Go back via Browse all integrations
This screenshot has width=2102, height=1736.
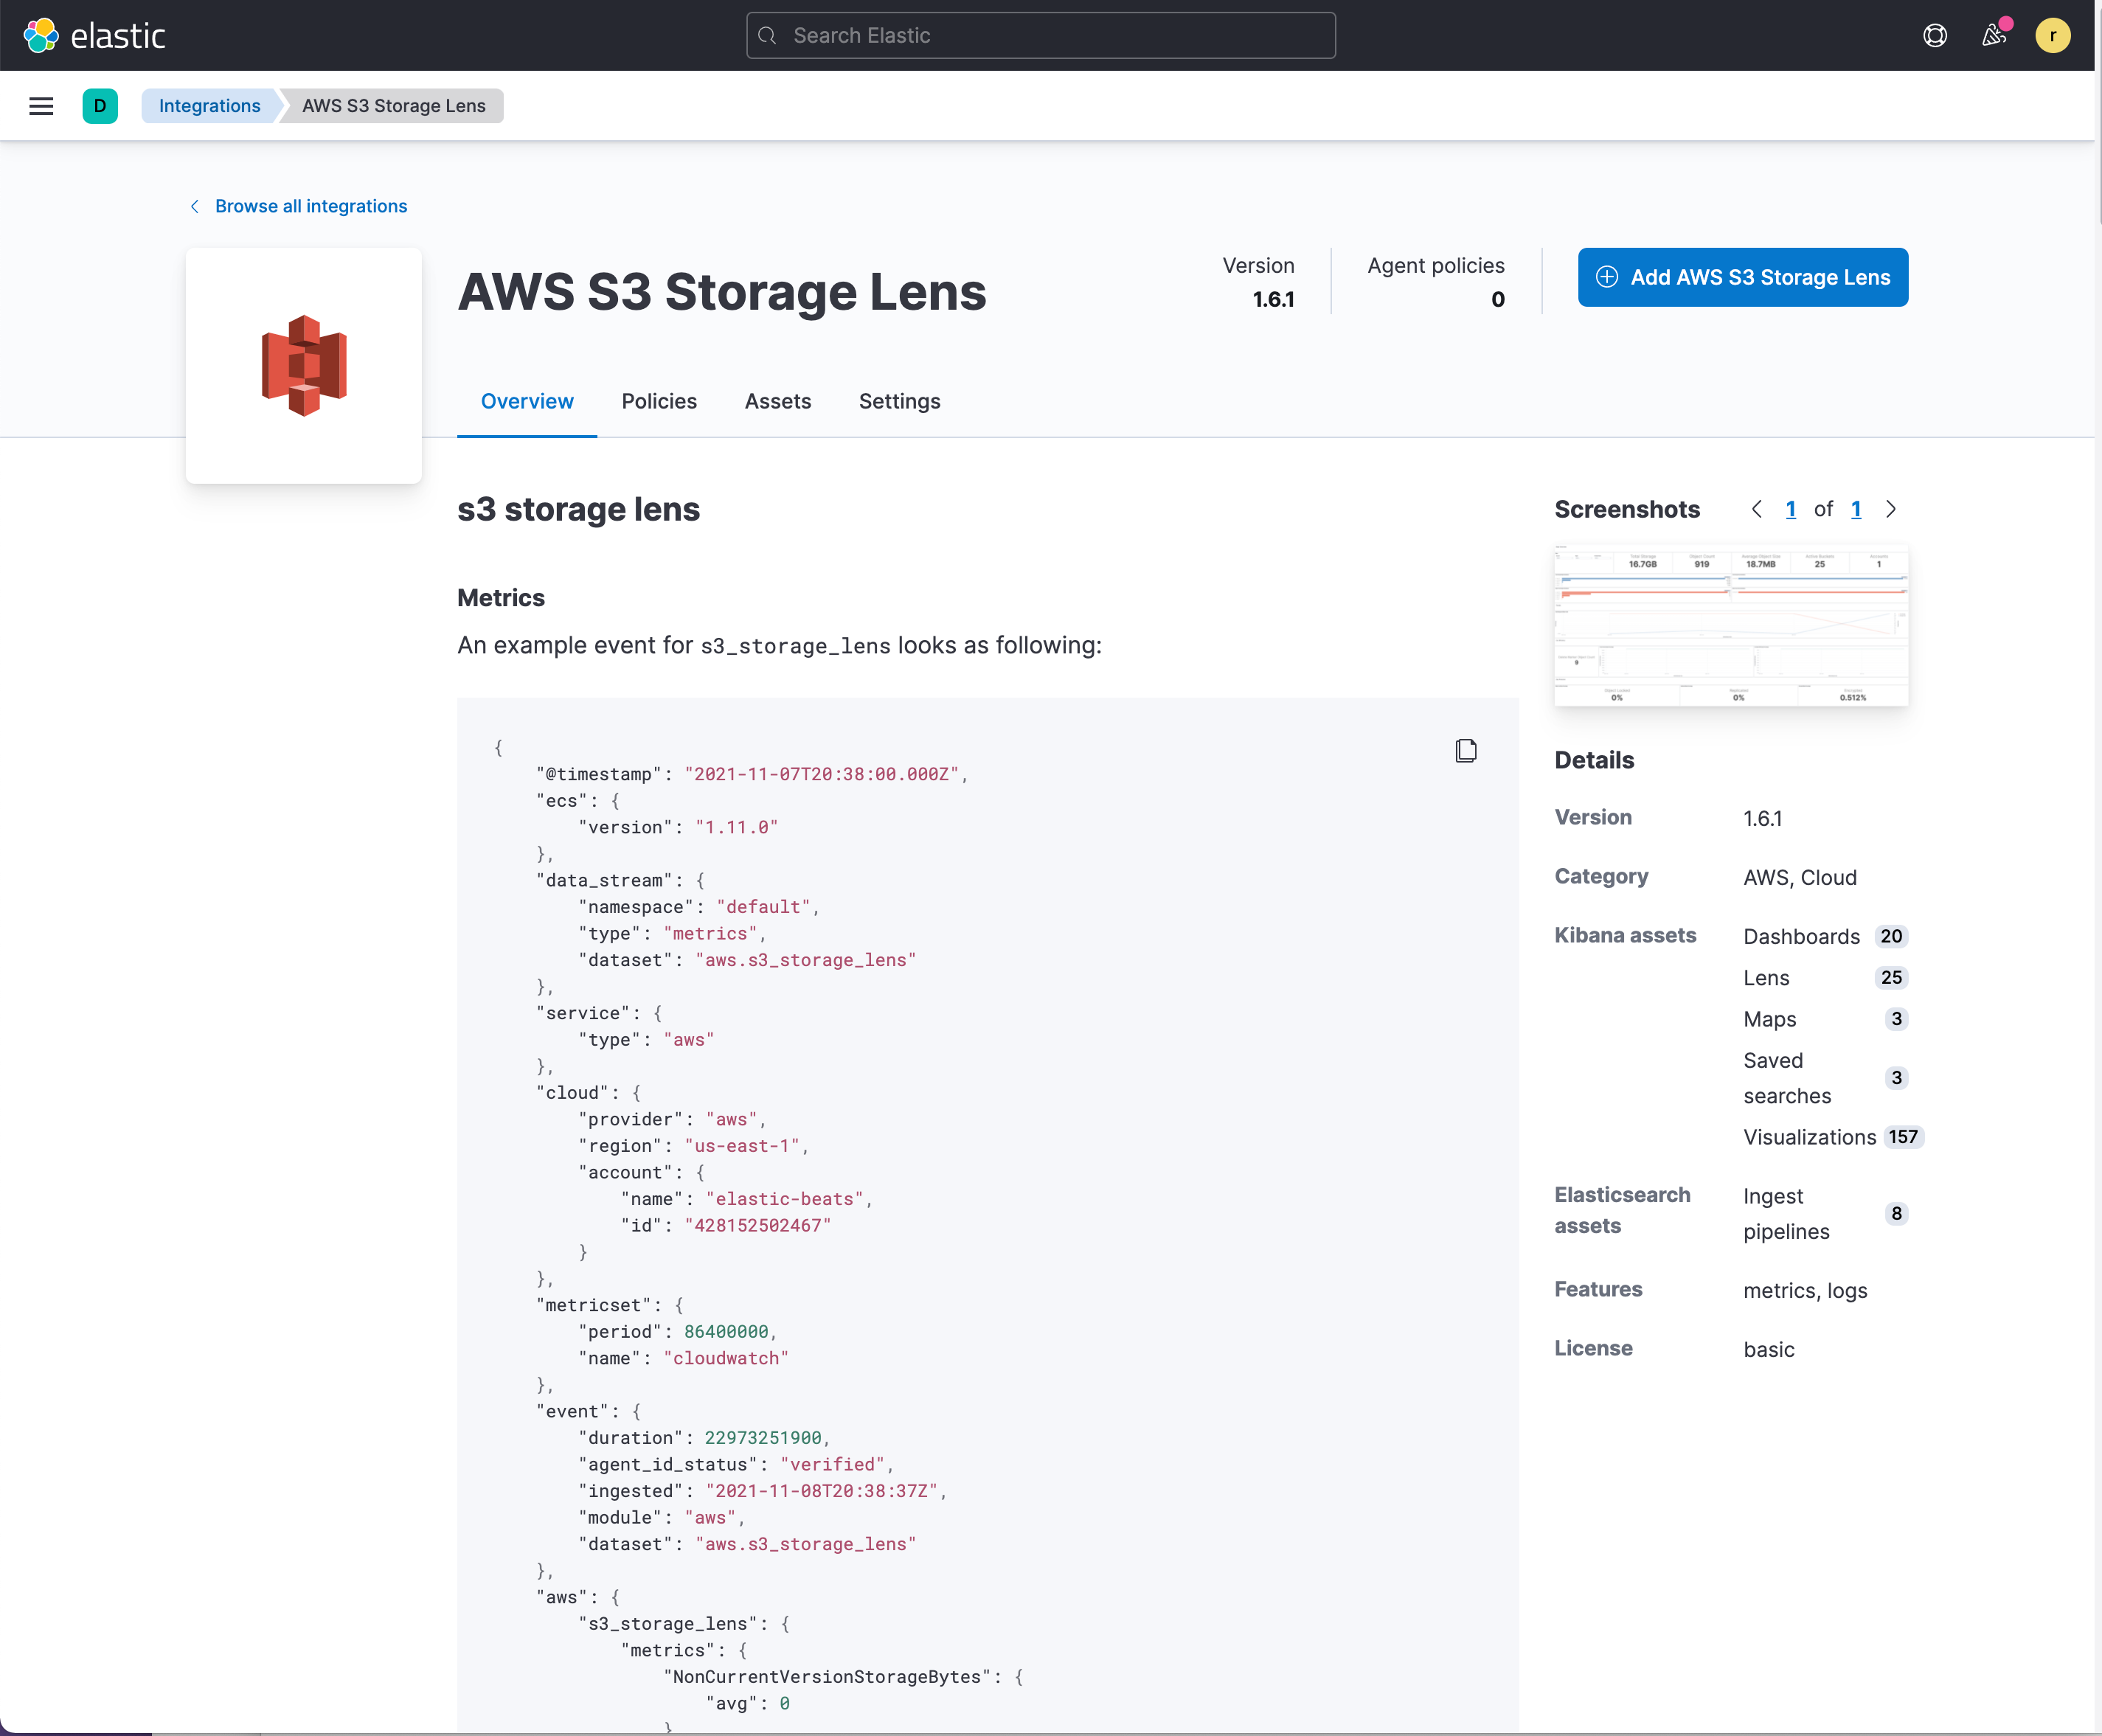coord(298,206)
